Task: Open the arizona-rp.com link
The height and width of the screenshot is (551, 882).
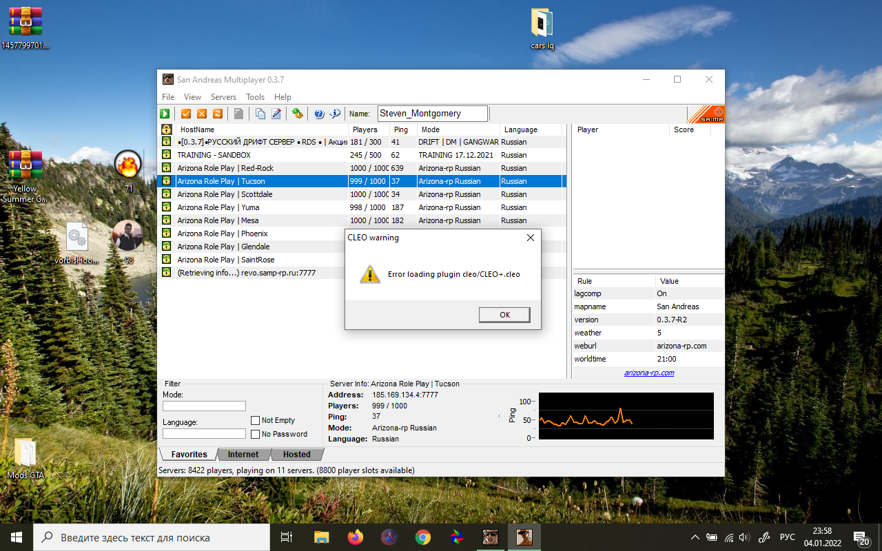Action: tap(649, 373)
